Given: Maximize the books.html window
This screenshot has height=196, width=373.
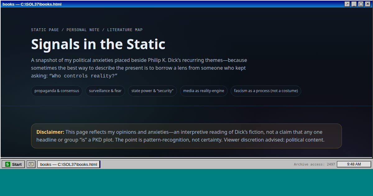Looking at the screenshot, I should tap(361, 4).
